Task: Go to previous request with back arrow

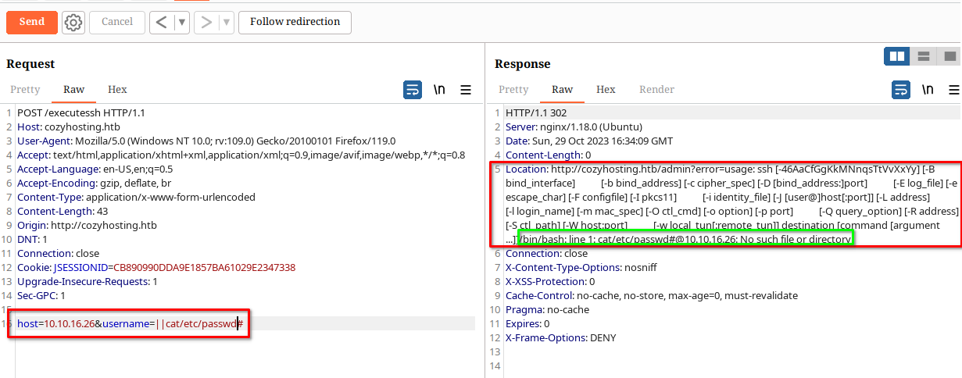Action: pos(161,22)
